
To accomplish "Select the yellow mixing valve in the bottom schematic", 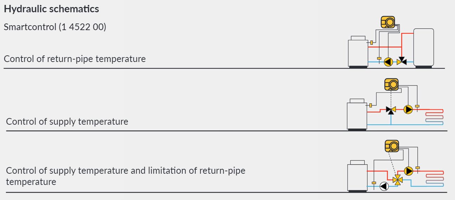I will point(398,180).
